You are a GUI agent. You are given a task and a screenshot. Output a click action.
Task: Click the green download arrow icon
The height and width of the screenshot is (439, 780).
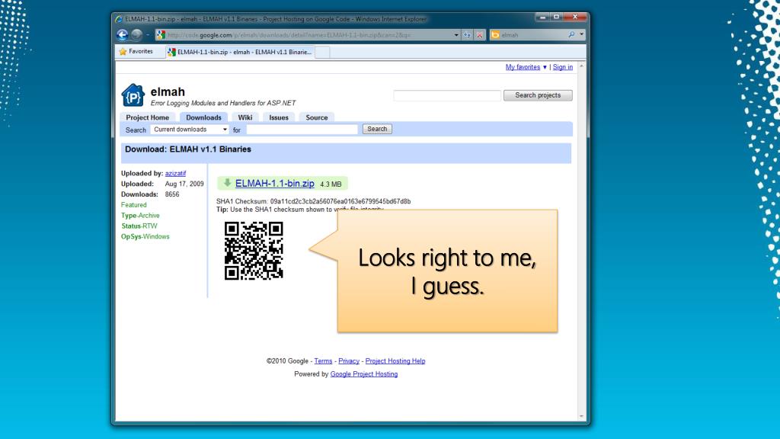227,183
